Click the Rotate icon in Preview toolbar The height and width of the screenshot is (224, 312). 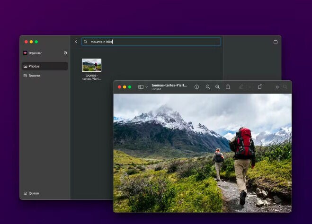(x=260, y=87)
